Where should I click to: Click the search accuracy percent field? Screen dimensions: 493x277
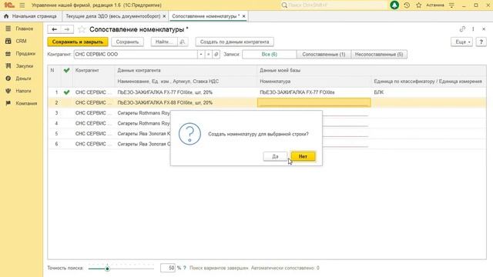coord(168,268)
